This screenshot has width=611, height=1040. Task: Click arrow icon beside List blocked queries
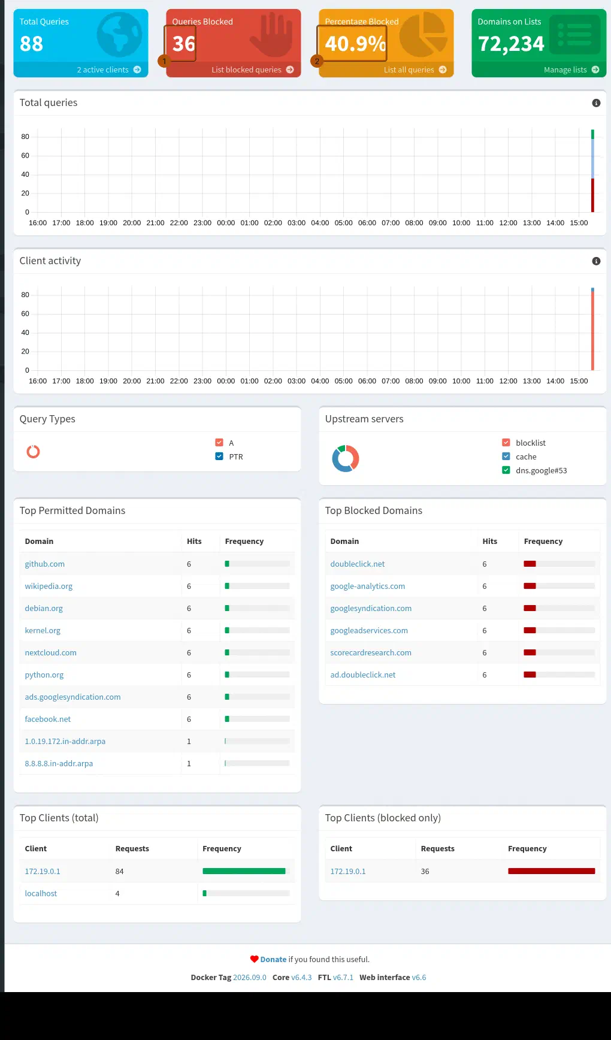tap(290, 69)
